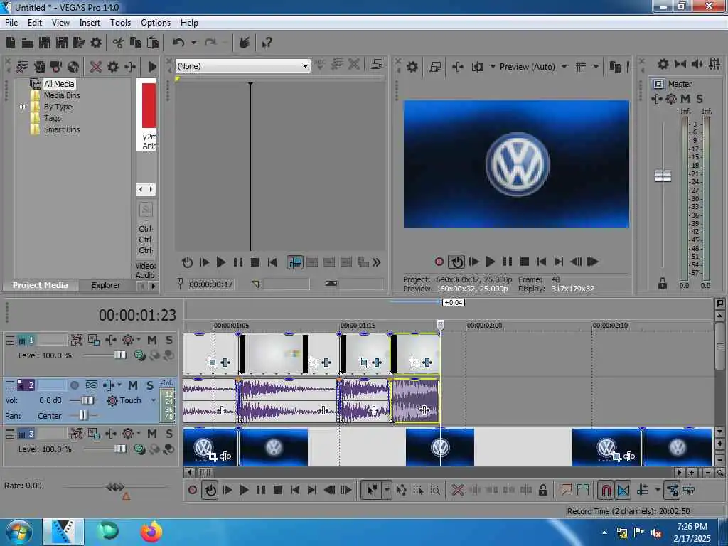Click the Insert Region icon
The height and width of the screenshot is (546, 728).
click(583, 490)
